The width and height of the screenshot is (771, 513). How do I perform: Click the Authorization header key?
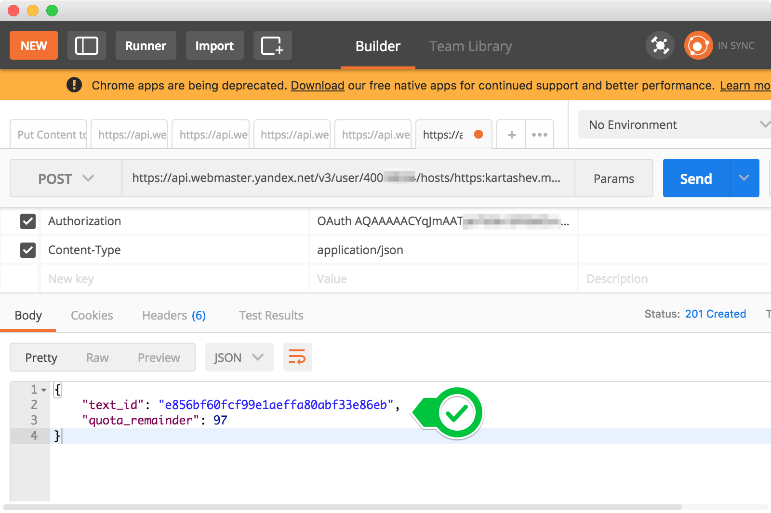(85, 221)
